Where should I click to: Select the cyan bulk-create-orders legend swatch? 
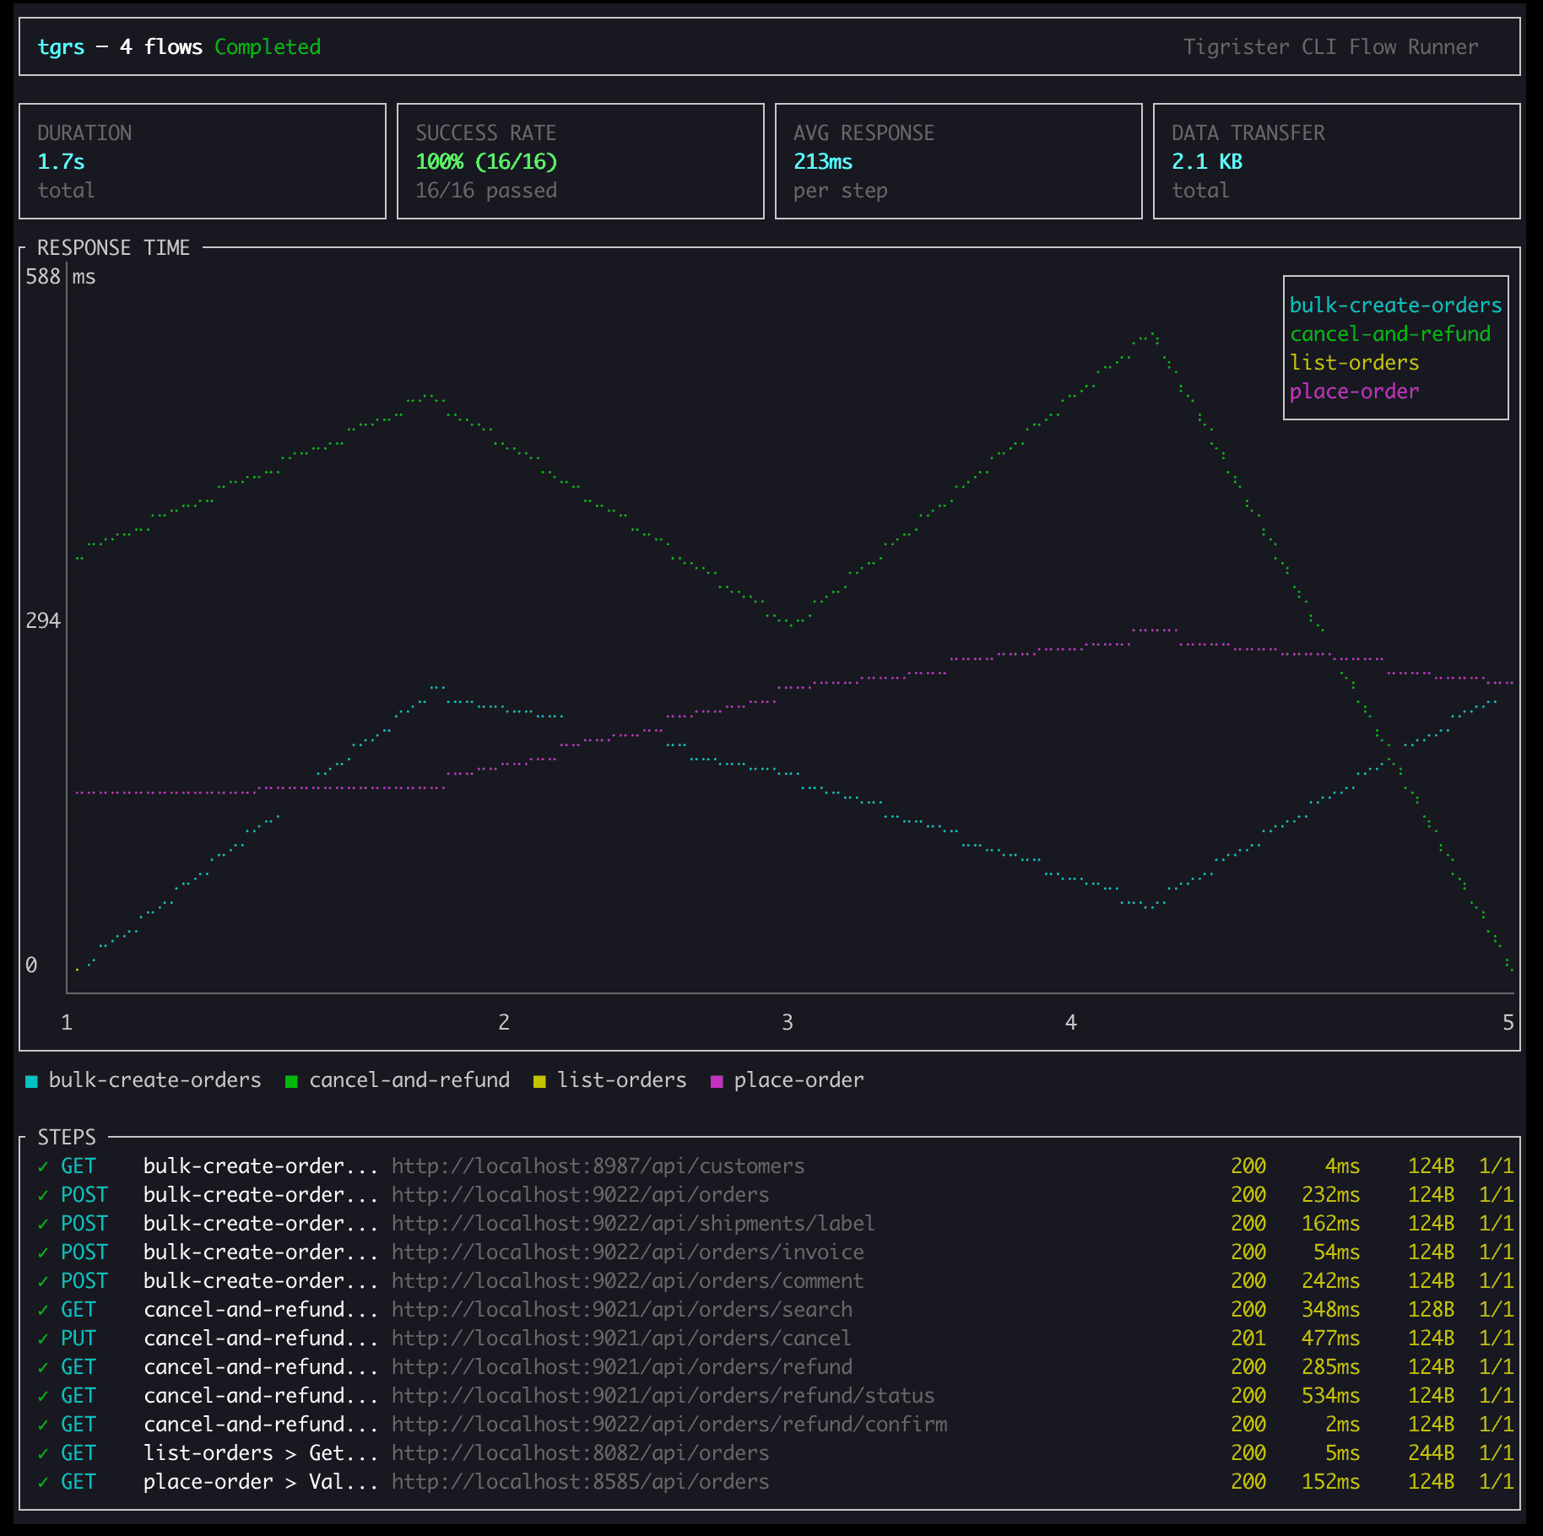click(30, 1079)
